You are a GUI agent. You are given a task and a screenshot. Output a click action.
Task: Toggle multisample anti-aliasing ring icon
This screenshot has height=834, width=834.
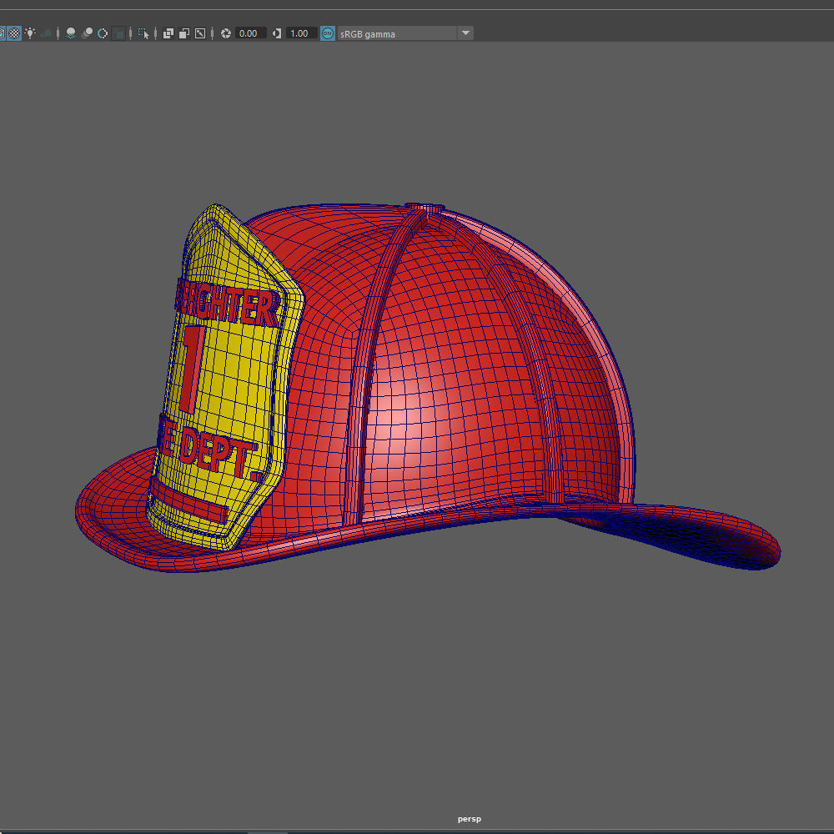pyautogui.click(x=103, y=33)
